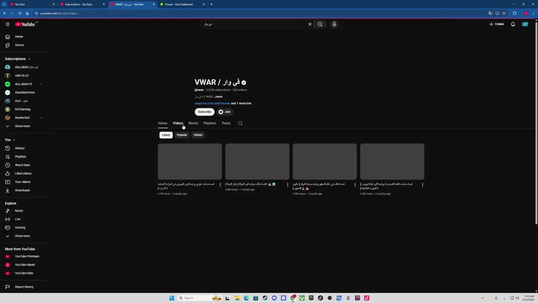Open the YouTube account avatar menu

click(x=525, y=24)
